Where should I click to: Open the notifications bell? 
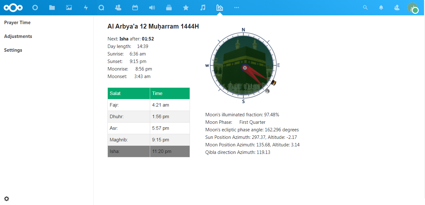(381, 8)
